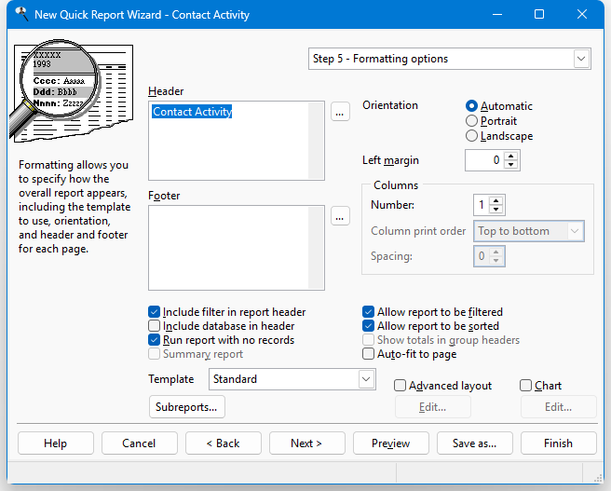Click the wizard icon in title bar
Viewport: 611px width, 491px height.
20,15
